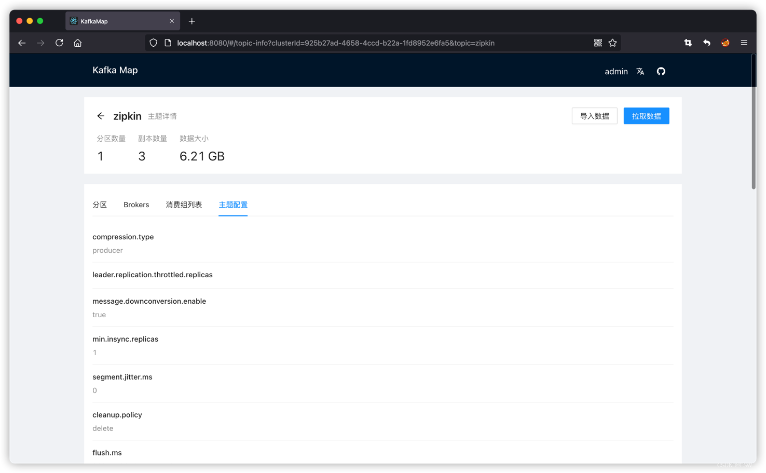Image resolution: width=766 pixels, height=473 pixels.
Task: Click 拉取数据 button
Action: point(647,116)
